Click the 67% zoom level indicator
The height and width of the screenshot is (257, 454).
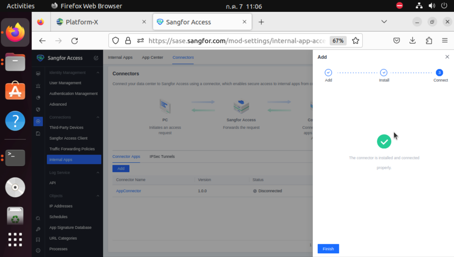click(x=338, y=41)
